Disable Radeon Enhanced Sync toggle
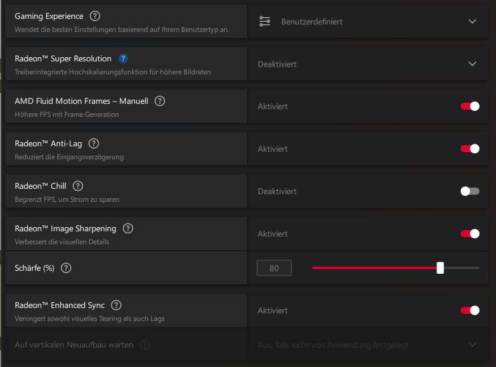The height and width of the screenshot is (367, 496). [x=470, y=310]
